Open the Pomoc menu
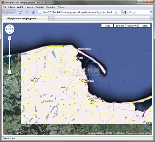Image resolution: width=155 pixels, height=142 pixels. 61,7
